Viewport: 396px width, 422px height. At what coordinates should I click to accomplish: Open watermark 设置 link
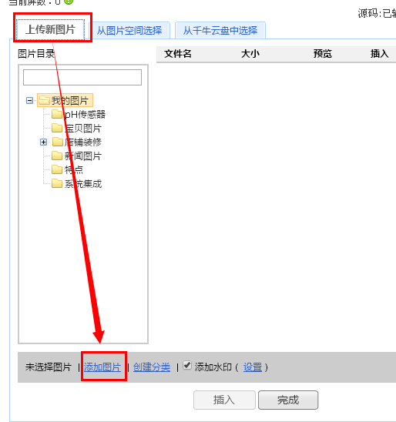(253, 367)
